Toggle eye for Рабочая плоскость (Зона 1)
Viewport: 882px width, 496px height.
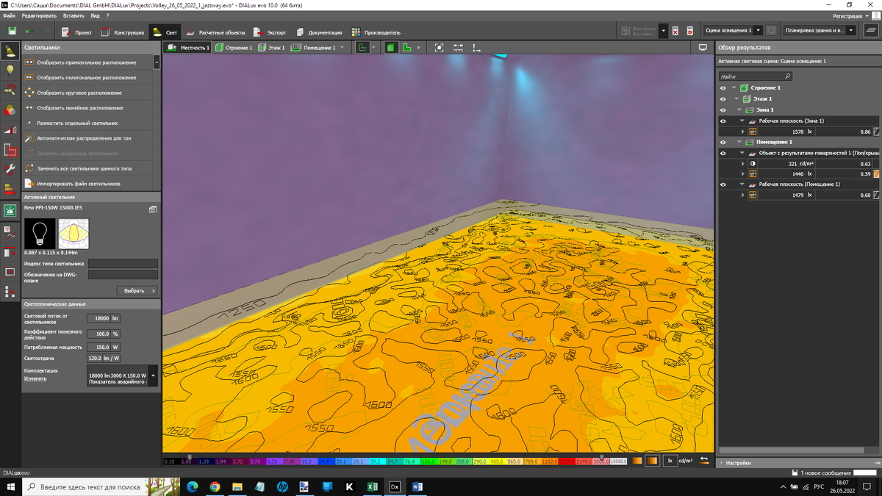(724, 121)
